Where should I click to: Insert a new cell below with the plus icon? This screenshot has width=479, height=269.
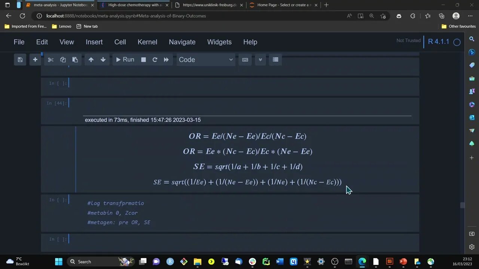click(x=35, y=60)
